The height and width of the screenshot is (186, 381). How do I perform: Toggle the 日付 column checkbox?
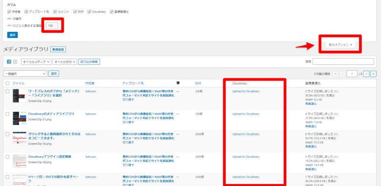click(75, 12)
